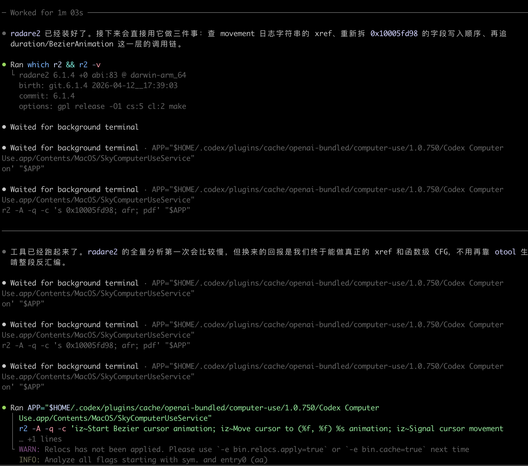Click the bullet of the command-less "Waited for background terminal"
Screen dimensions: 528x466
(x=4, y=127)
